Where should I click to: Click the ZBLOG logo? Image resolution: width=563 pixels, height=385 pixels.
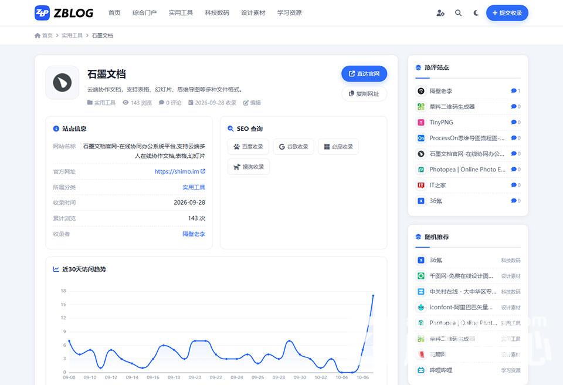point(64,13)
